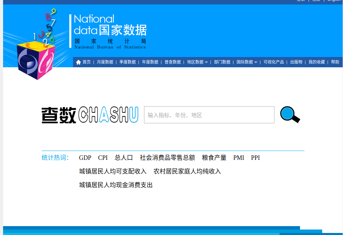The height and width of the screenshot is (235, 343).
Task: Select the CPI hot keyword
Action: click(103, 158)
